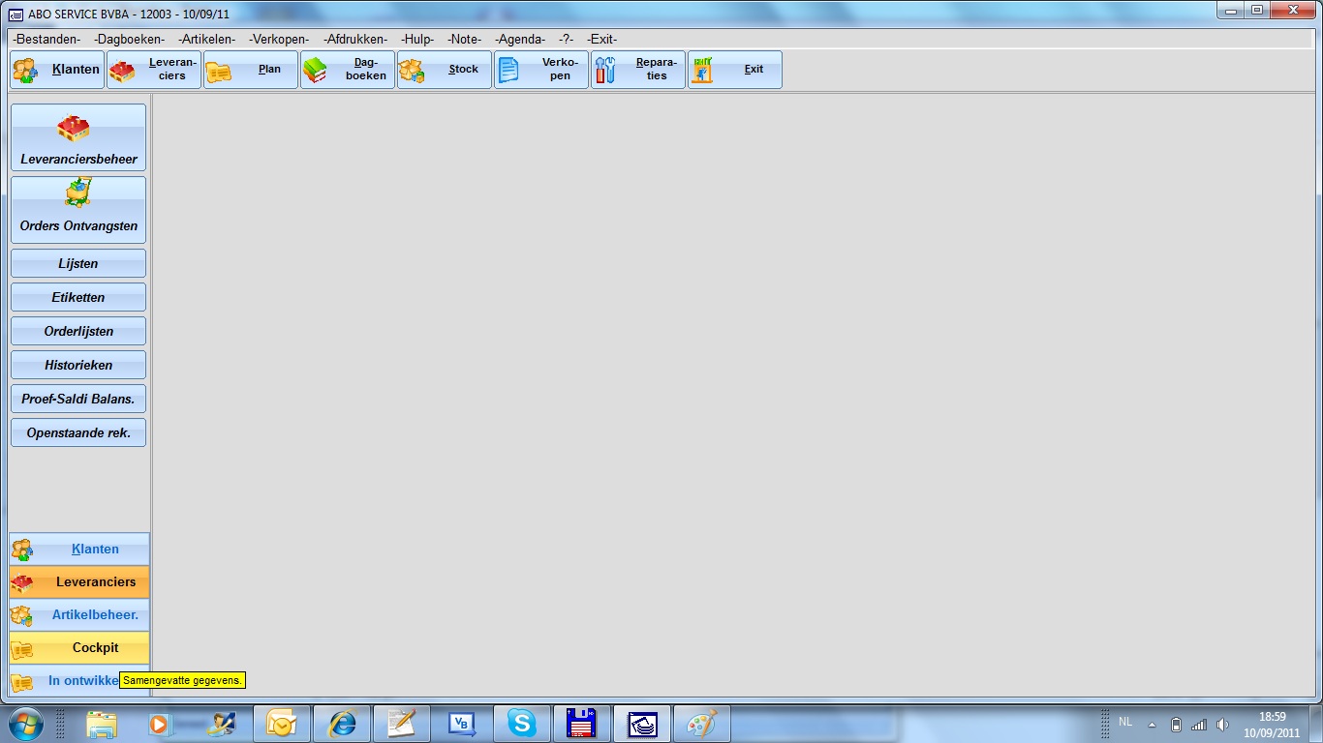
Task: Open the -Artikelen- menu
Action: pyautogui.click(x=207, y=40)
